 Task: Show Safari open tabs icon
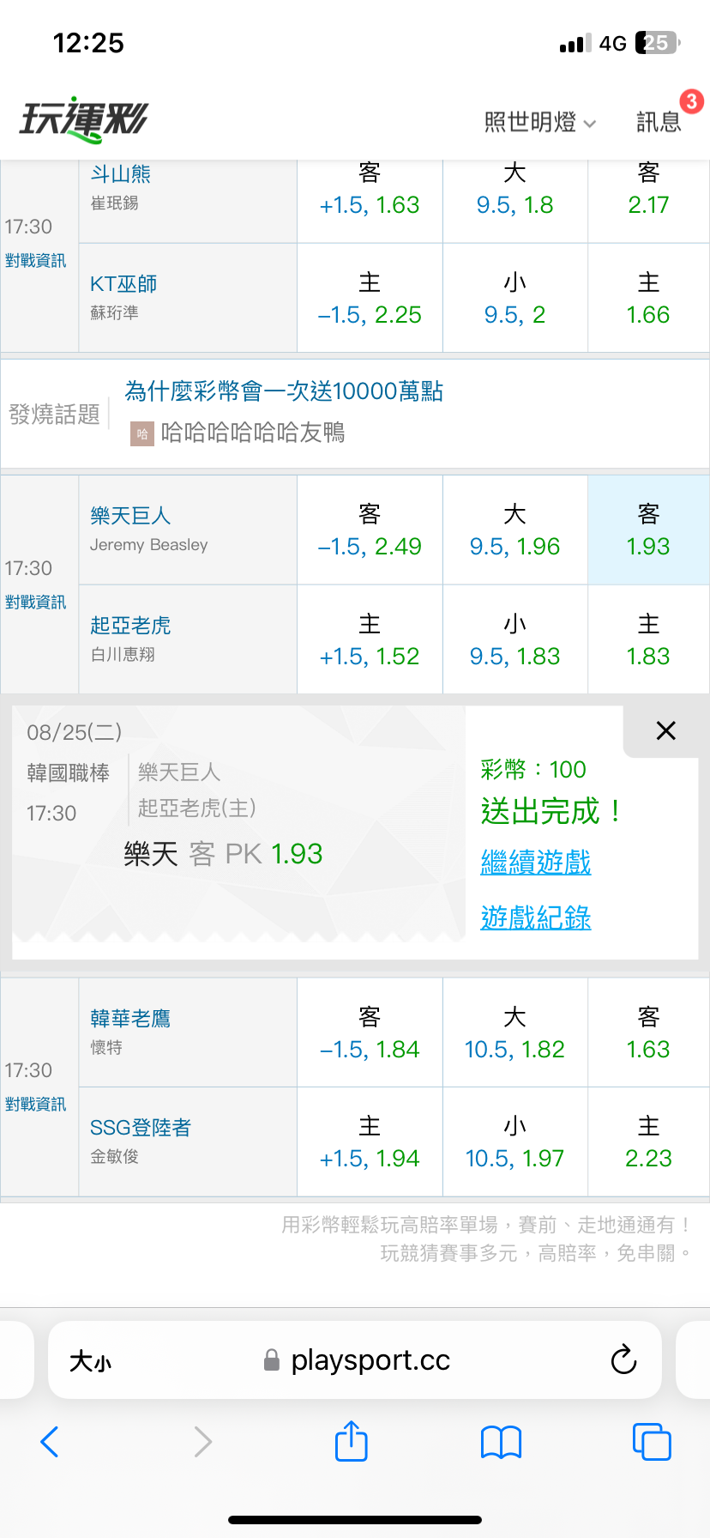coord(652,1442)
